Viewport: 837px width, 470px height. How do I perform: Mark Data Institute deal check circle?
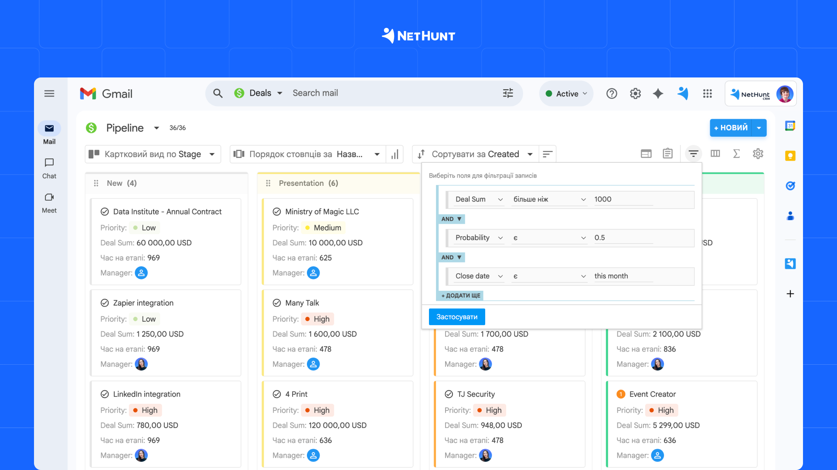pyautogui.click(x=105, y=212)
